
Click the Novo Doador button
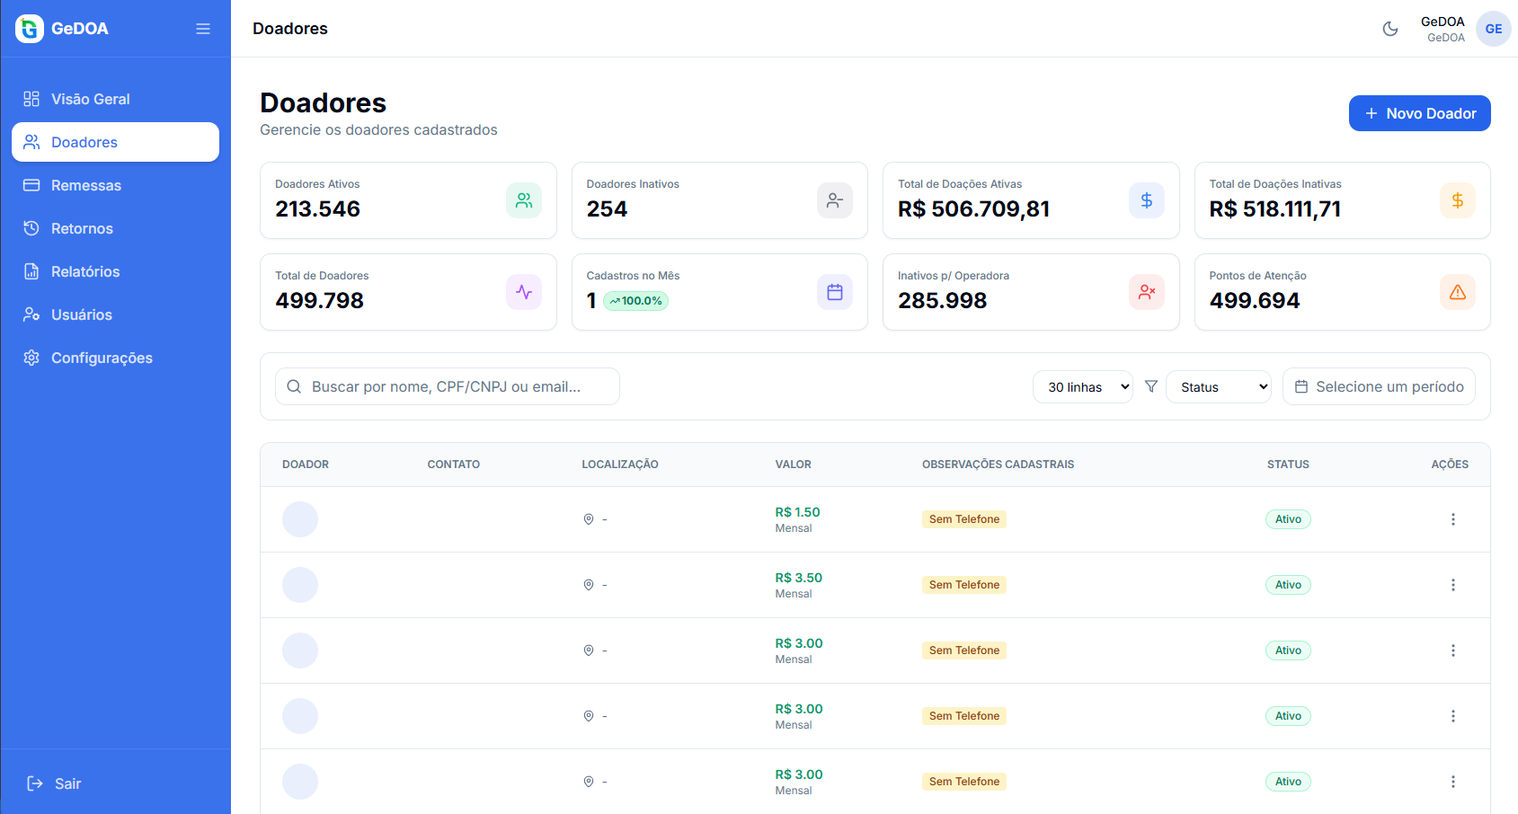click(1419, 113)
